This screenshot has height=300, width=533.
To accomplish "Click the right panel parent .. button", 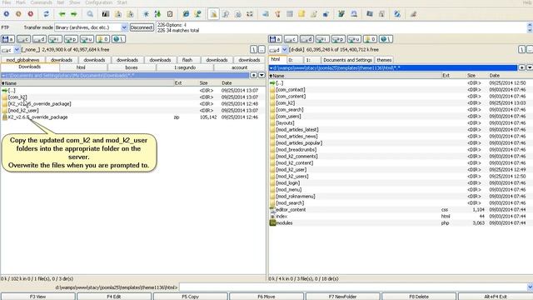I will click(x=530, y=50).
